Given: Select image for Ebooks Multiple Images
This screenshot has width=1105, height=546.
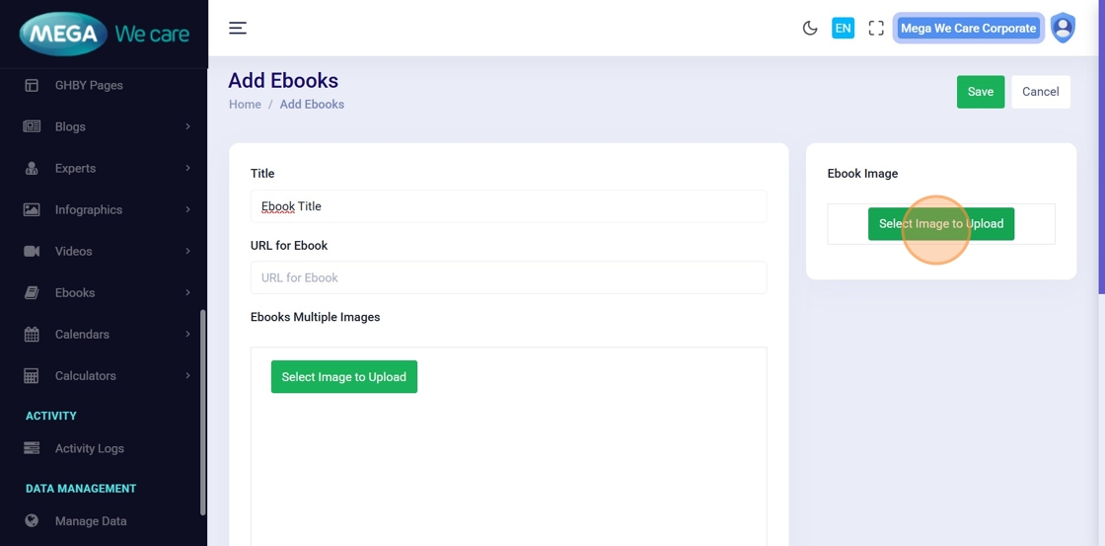Looking at the screenshot, I should 343,377.
